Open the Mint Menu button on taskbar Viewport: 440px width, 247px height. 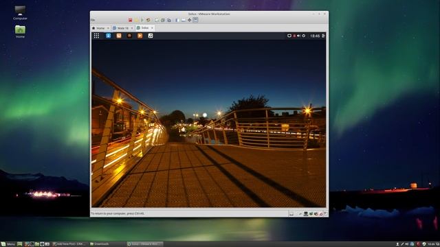tap(8, 244)
